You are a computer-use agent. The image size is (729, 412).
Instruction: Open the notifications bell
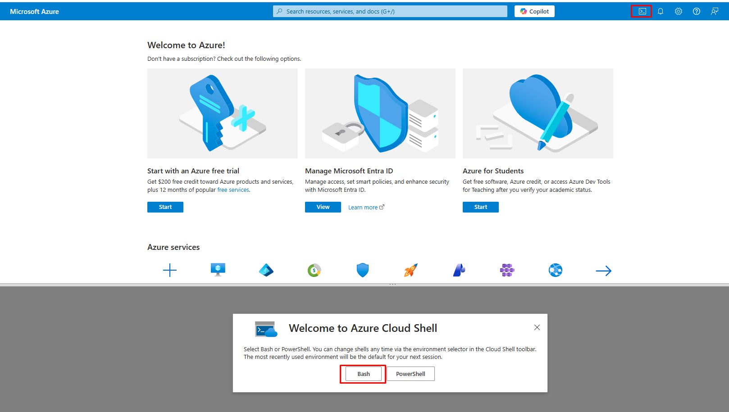[x=661, y=11]
